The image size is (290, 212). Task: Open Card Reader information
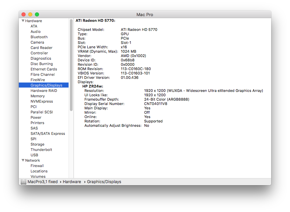pyautogui.click(x=41, y=48)
